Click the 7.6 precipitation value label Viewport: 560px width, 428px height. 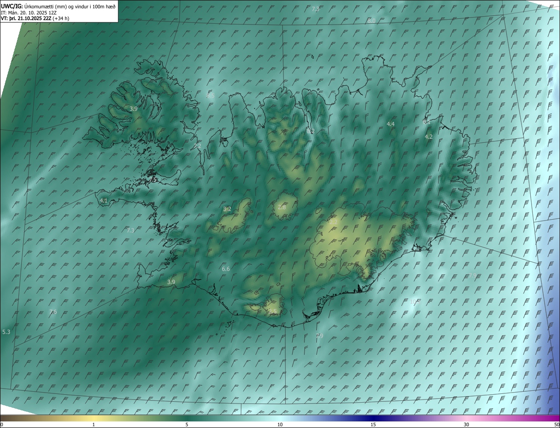coord(53,312)
